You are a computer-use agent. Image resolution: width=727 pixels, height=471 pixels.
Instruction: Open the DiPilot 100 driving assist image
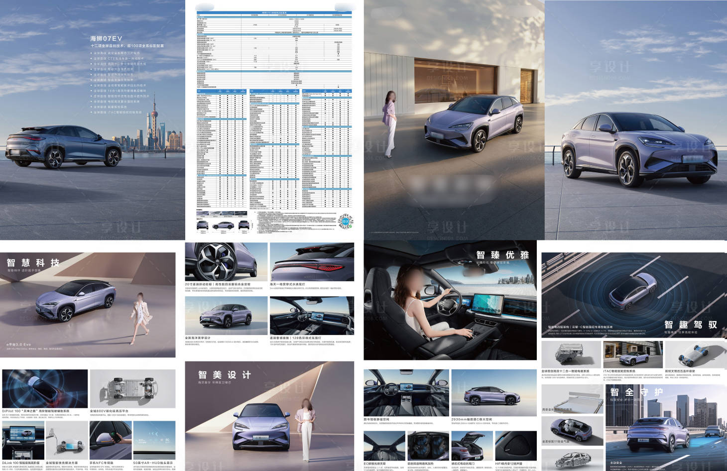pyautogui.click(x=45, y=389)
